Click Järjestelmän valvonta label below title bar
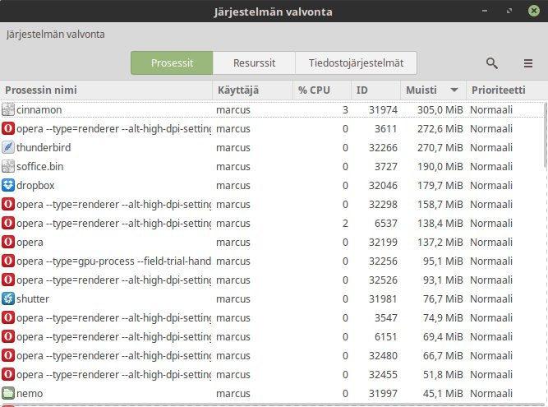This screenshot has width=548, height=407. (x=55, y=35)
